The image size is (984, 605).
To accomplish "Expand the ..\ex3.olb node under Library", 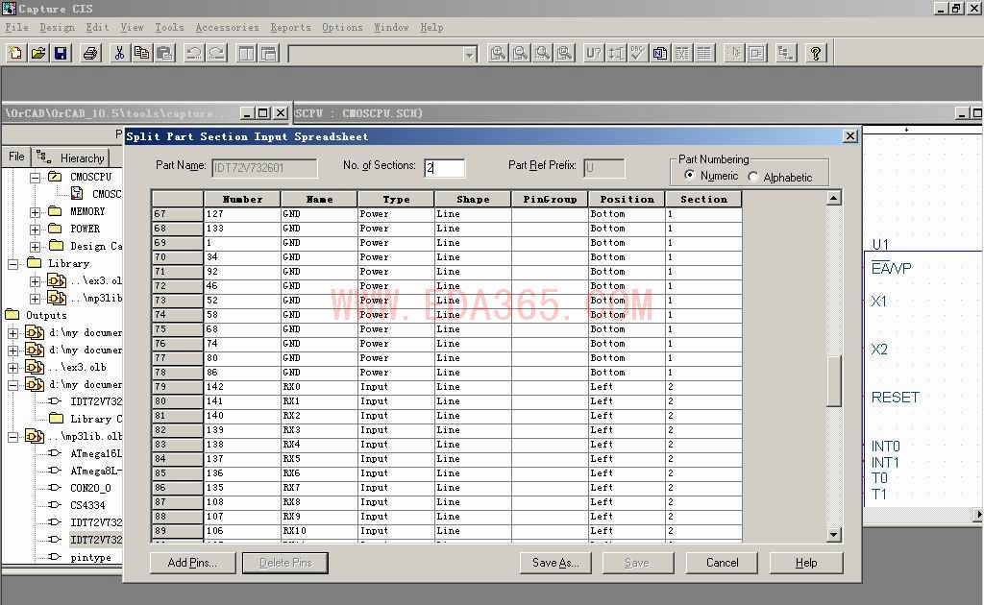I will click(36, 280).
